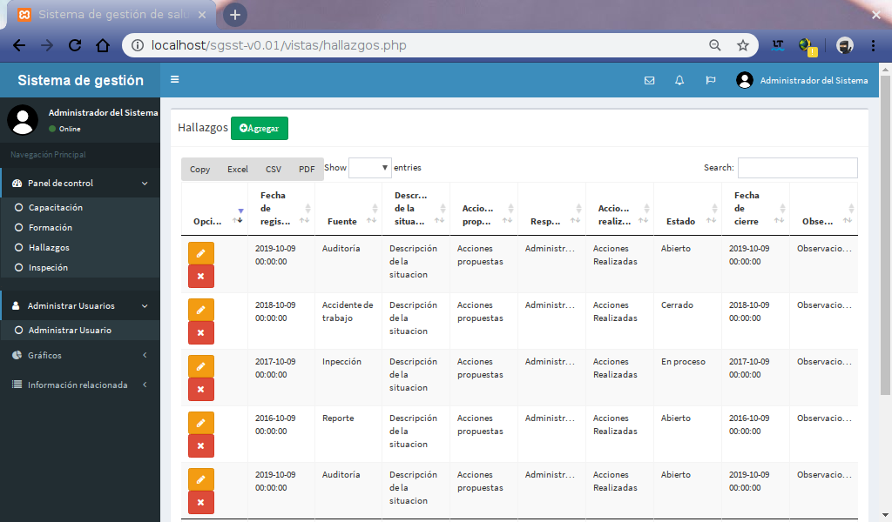Select Capacitación in the sidebar
892x522 pixels.
(x=55, y=208)
